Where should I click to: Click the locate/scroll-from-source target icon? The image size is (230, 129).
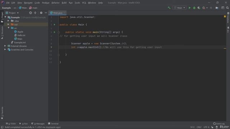(30, 13)
